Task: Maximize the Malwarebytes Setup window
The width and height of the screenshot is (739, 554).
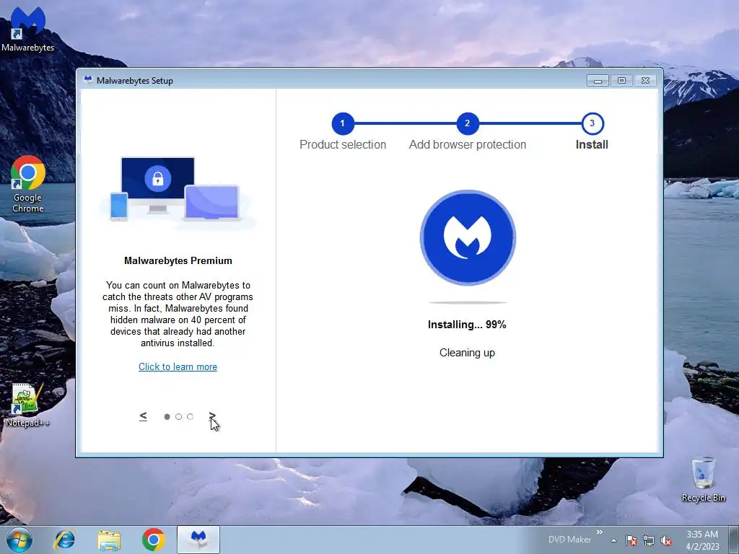Action: pyautogui.click(x=621, y=81)
